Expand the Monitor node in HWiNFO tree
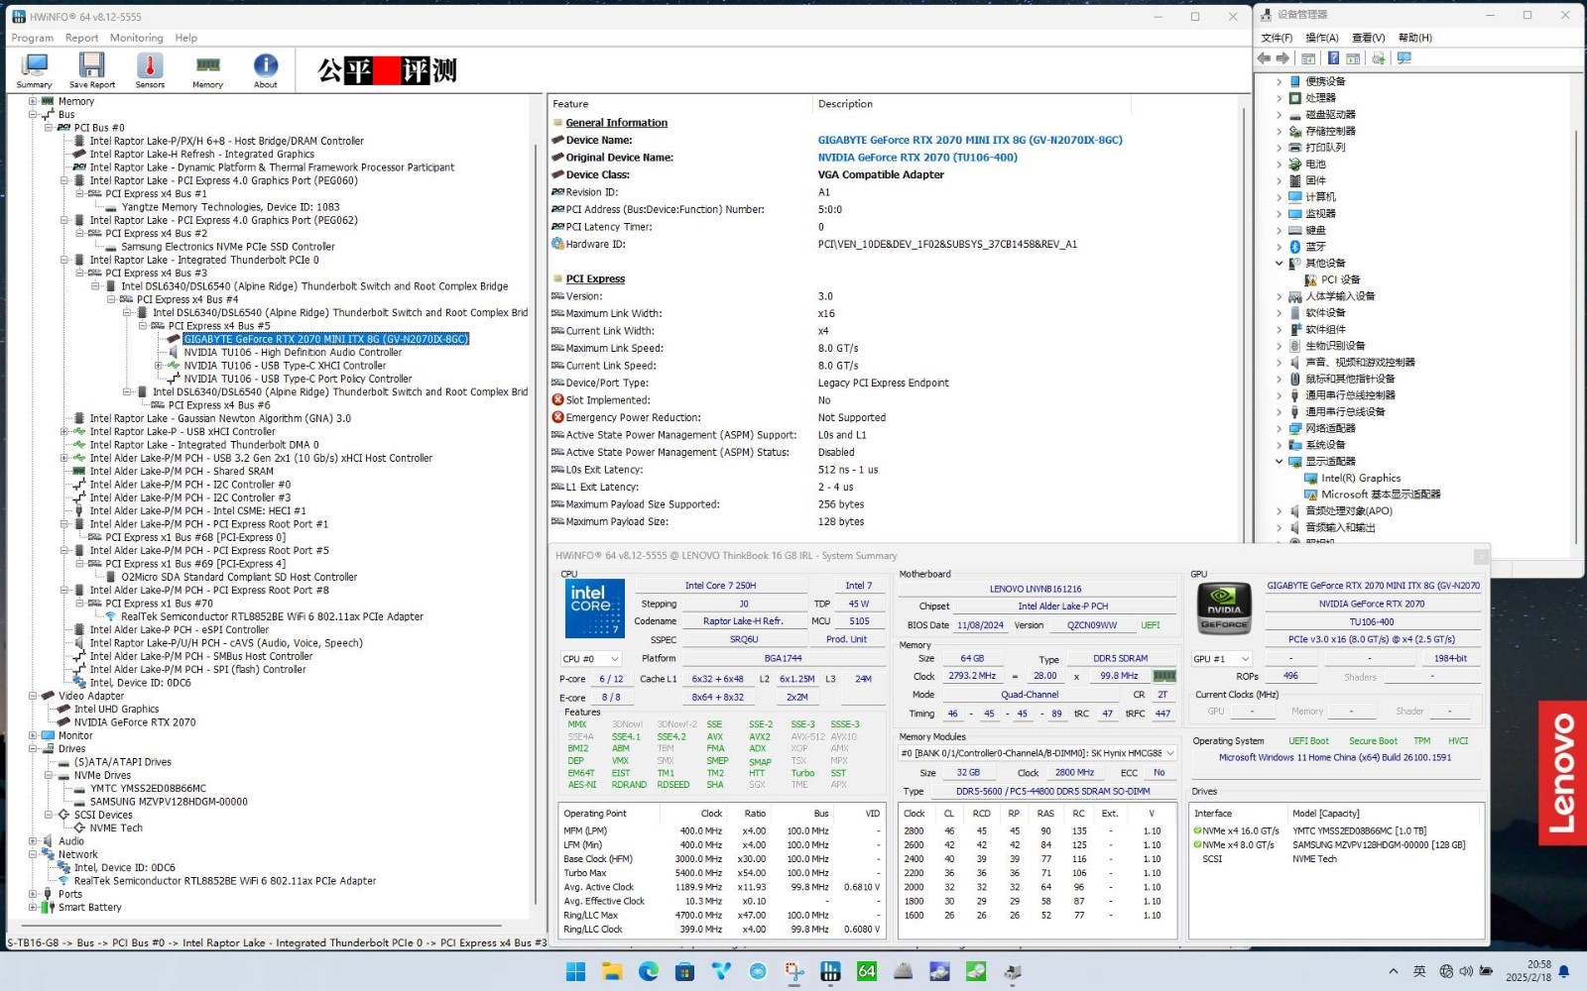Viewport: 1587px width, 991px height. tap(33, 735)
